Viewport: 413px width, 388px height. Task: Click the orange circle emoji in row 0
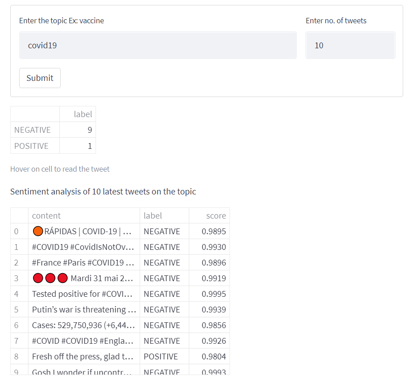pos(37,231)
